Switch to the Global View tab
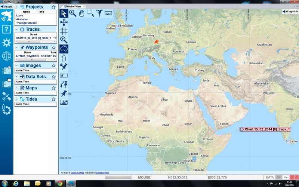This screenshot has height=187, width=299. (73, 6)
